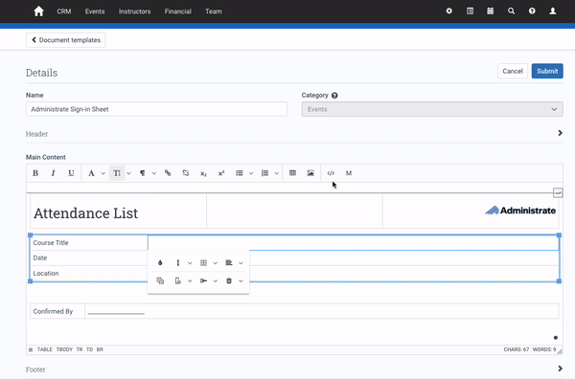Image resolution: width=575 pixels, height=379 pixels.
Task: Open the Events menu
Action: pos(95,11)
